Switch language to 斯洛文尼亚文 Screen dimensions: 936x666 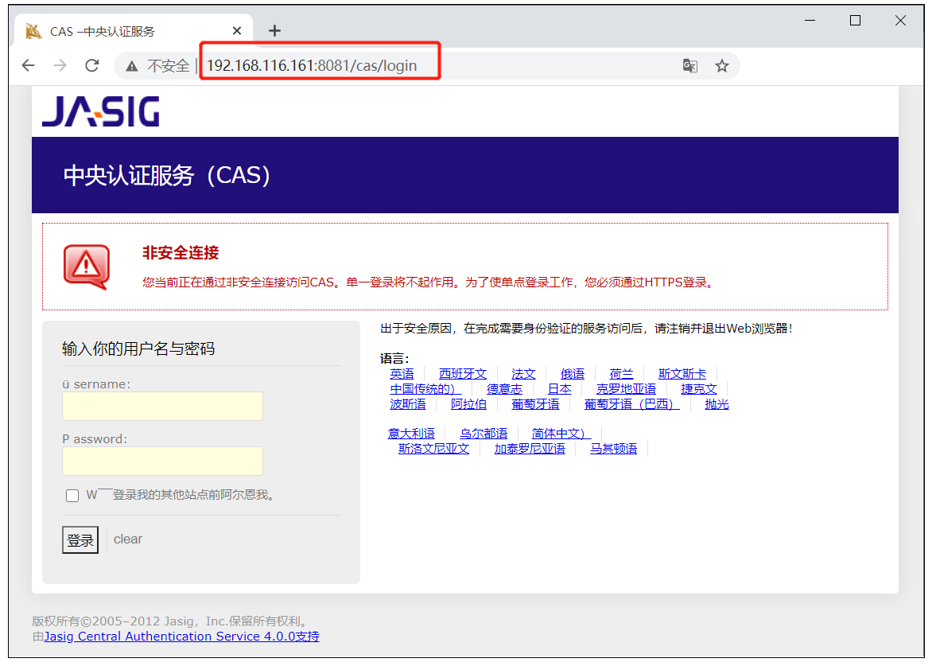[x=434, y=449]
